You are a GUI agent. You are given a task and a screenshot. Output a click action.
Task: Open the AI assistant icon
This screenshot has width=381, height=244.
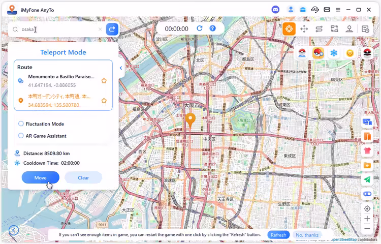tap(315, 10)
